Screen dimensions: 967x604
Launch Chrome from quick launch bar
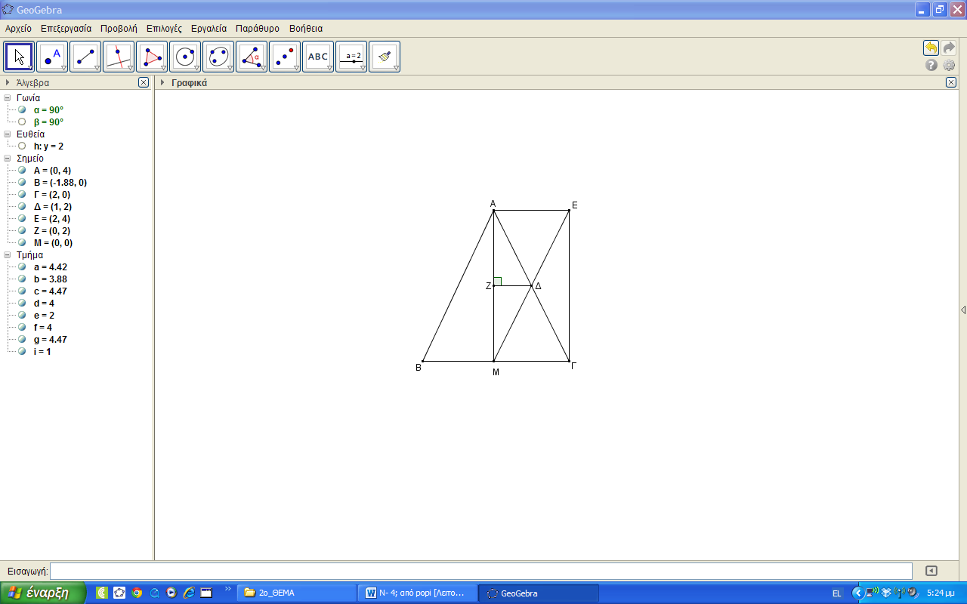pyautogui.click(x=137, y=593)
